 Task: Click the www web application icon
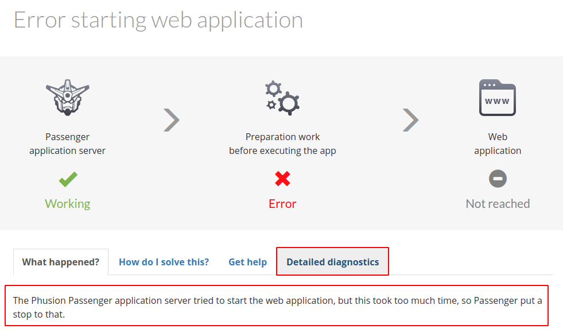498,98
